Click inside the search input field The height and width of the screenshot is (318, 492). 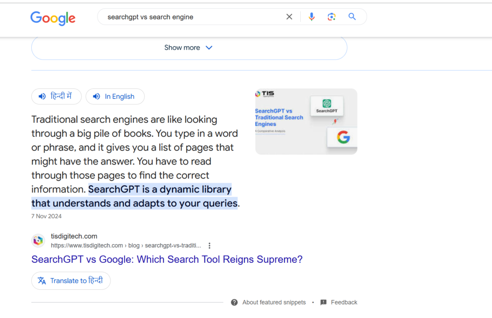tap(192, 16)
